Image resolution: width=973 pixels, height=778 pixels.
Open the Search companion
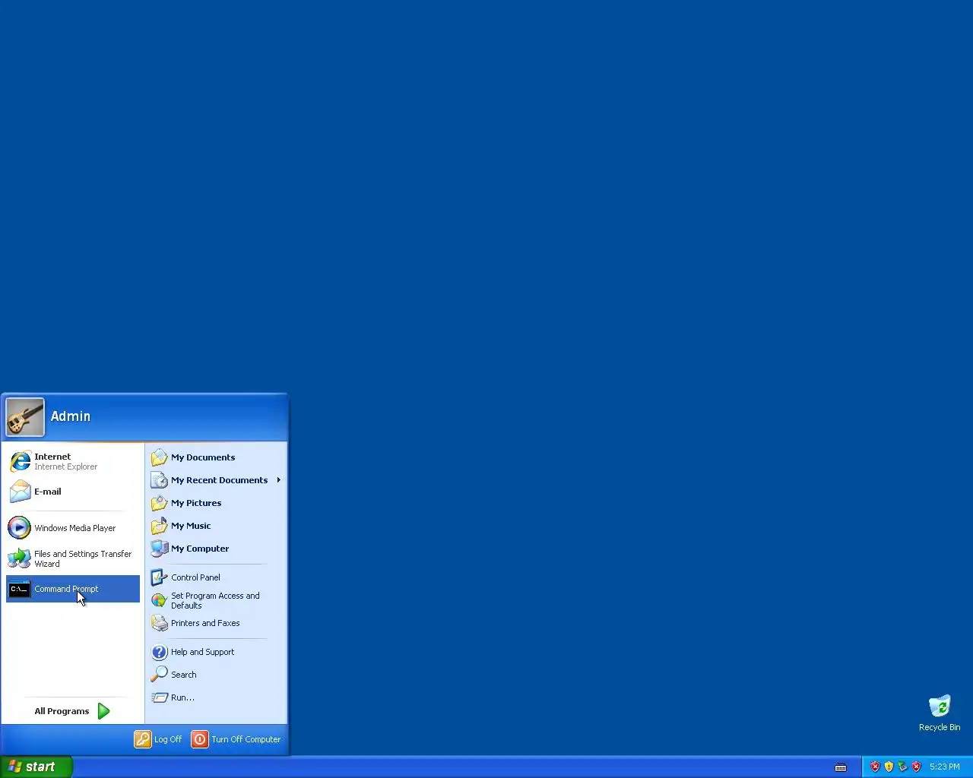[x=217, y=675]
